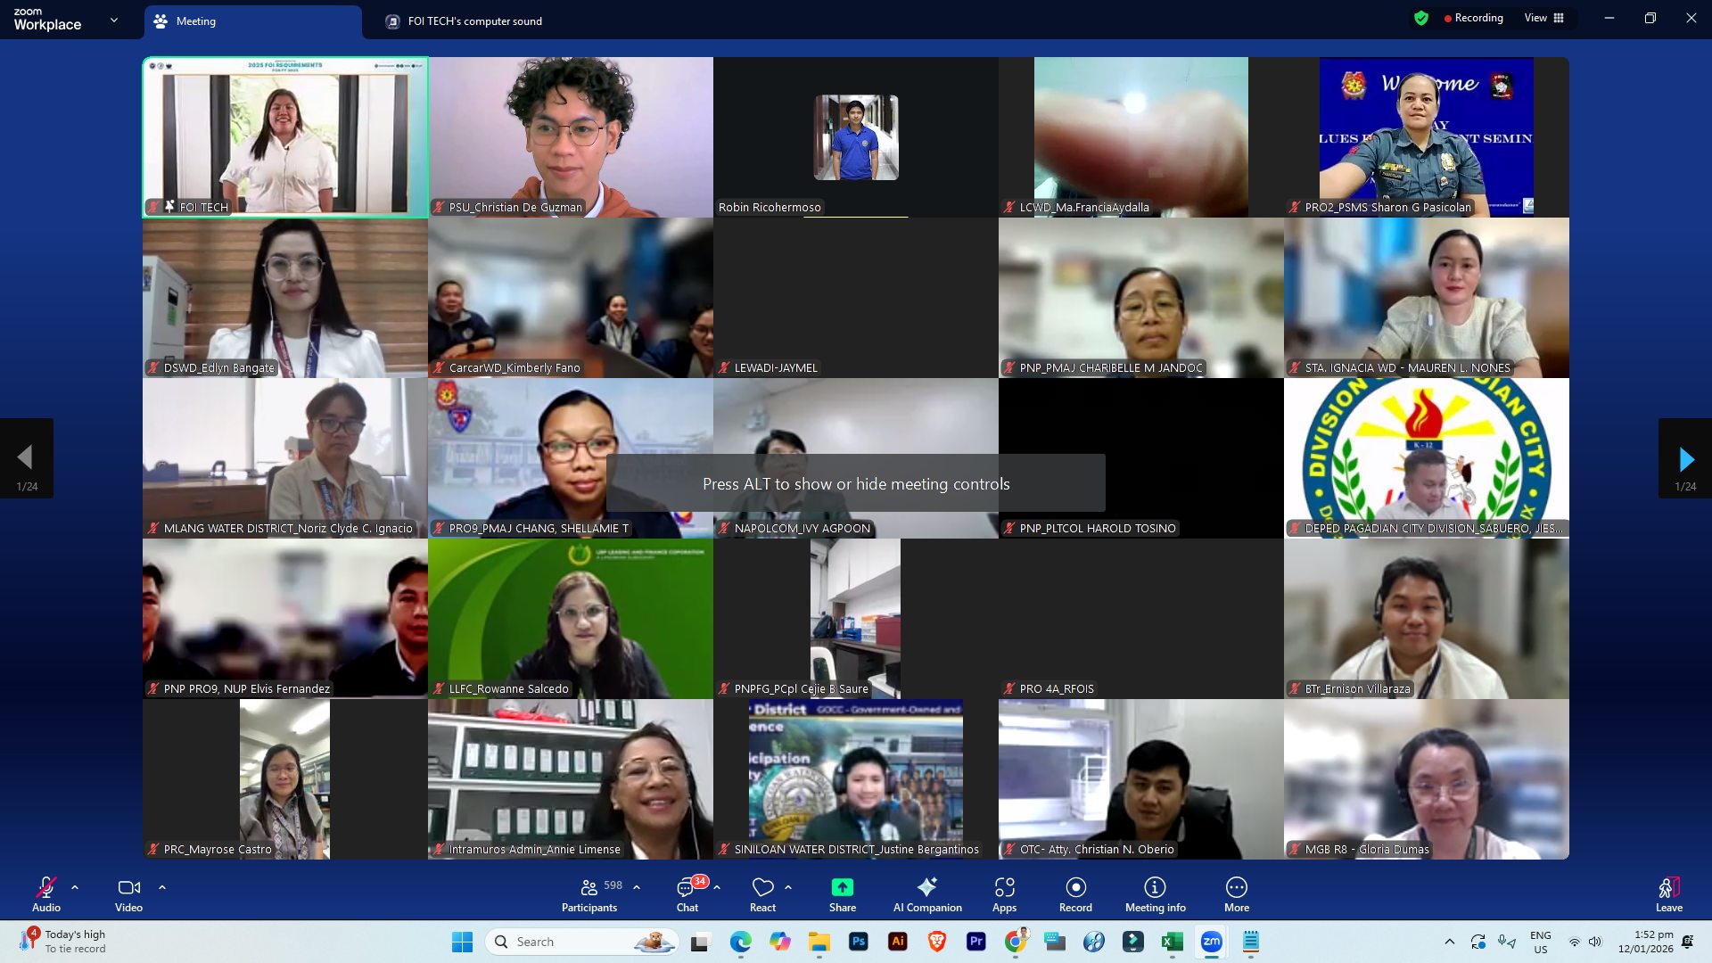Expand the video options arrow

click(x=162, y=887)
